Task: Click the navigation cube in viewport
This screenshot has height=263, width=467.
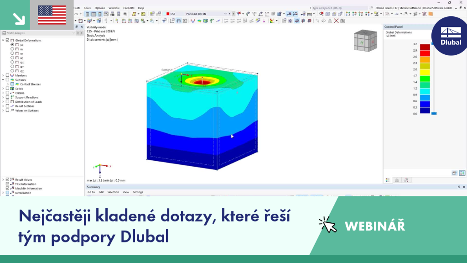Action: 365,41
